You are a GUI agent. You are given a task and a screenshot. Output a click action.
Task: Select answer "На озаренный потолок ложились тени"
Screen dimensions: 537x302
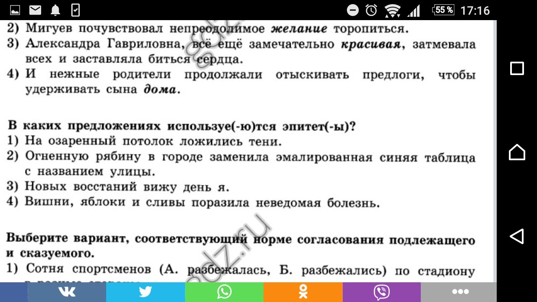pos(153,141)
